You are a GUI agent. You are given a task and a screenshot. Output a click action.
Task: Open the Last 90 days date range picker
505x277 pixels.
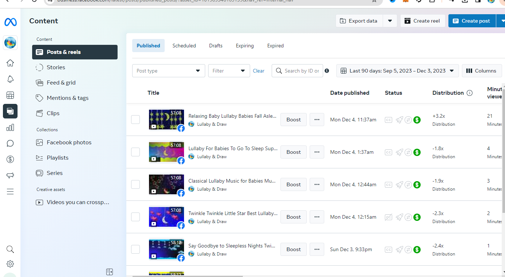click(397, 71)
